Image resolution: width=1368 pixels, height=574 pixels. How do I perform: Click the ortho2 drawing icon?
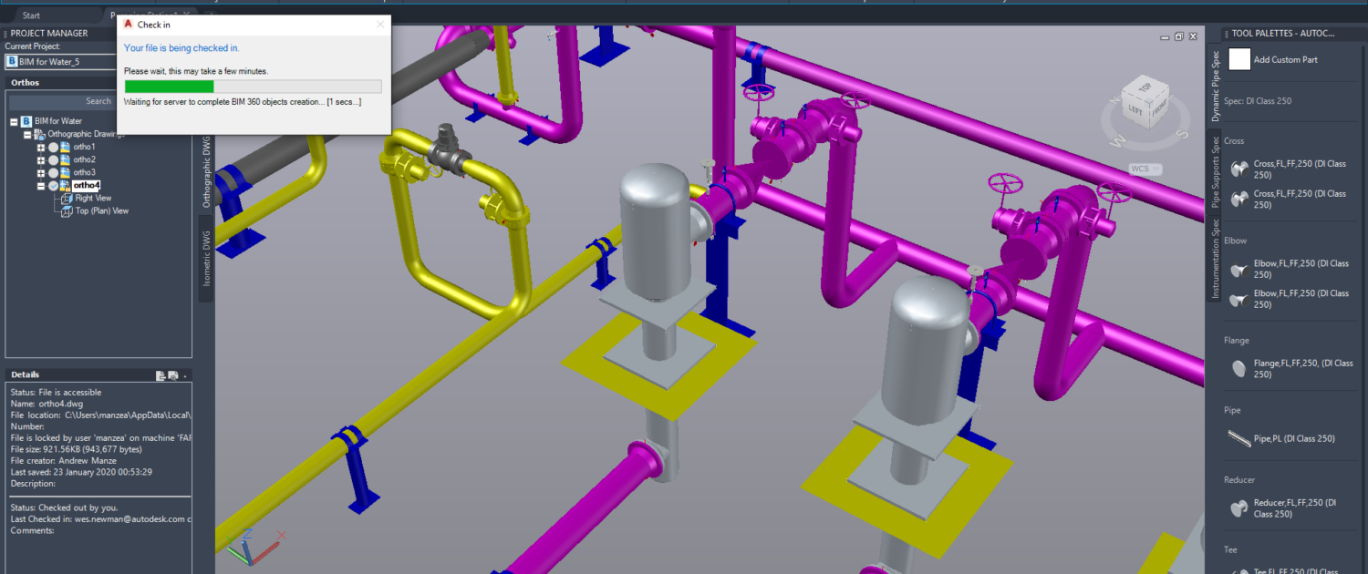[x=65, y=160]
